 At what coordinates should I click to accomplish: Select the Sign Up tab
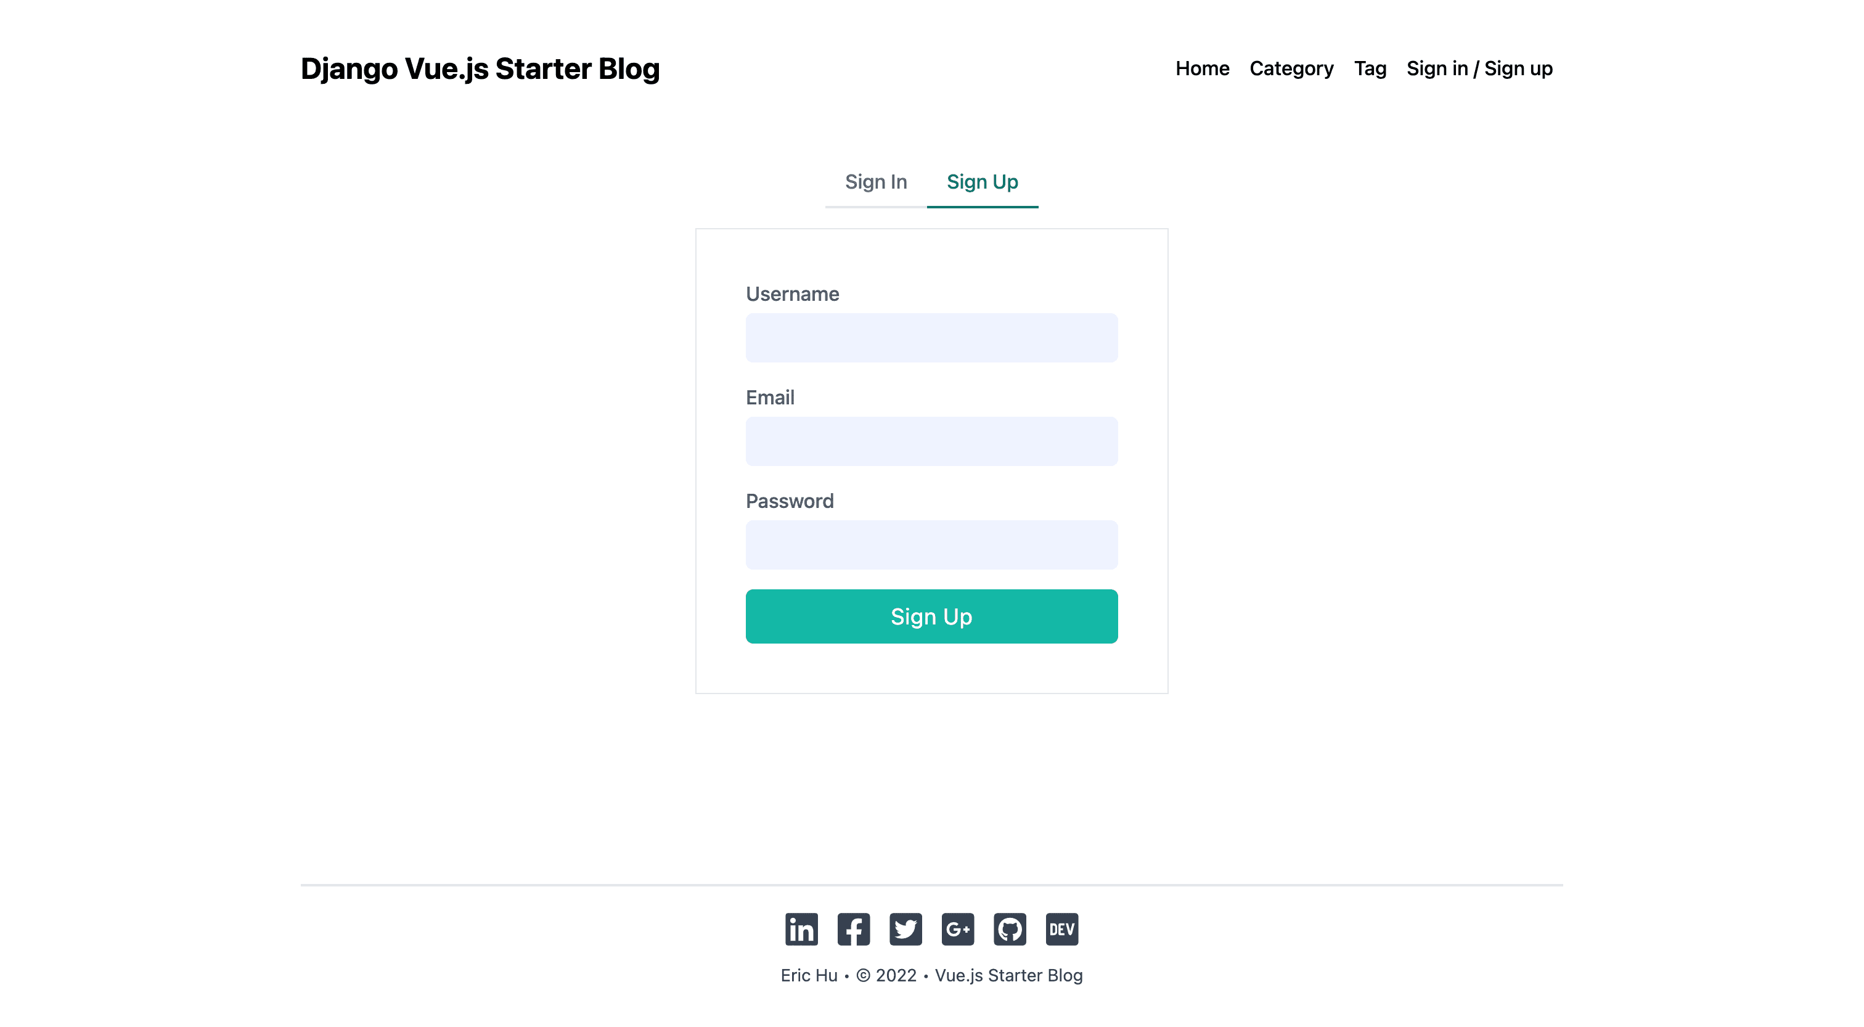983,182
